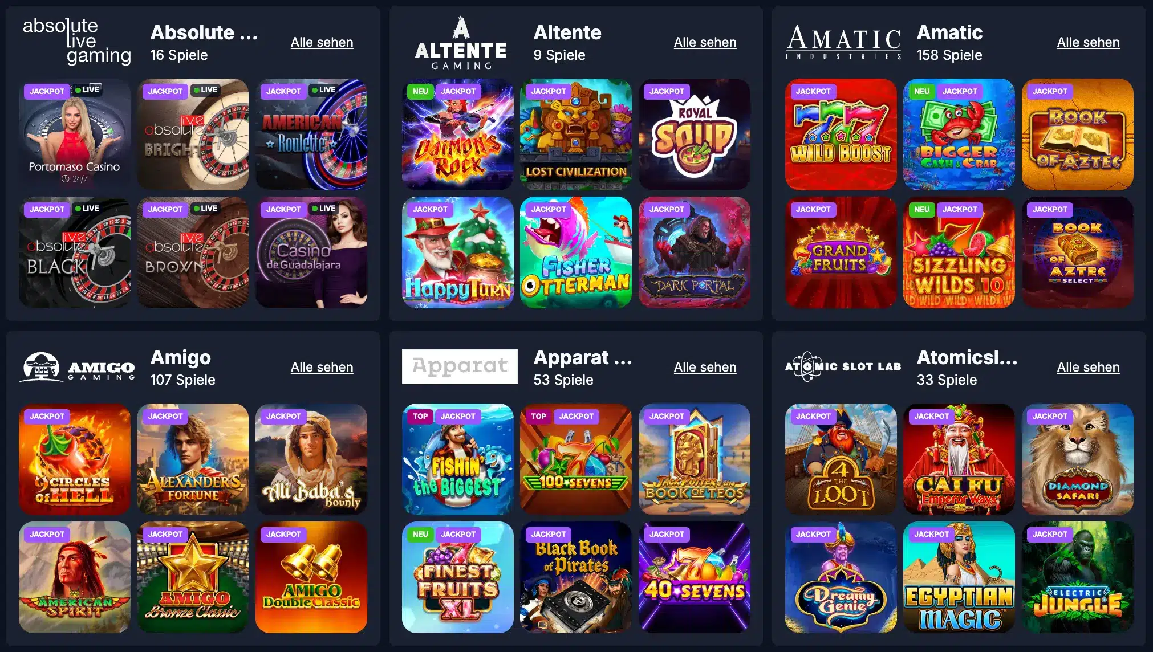Play the Wild Boost 777 slot
Screen dimensions: 1153x652
[x=841, y=135]
